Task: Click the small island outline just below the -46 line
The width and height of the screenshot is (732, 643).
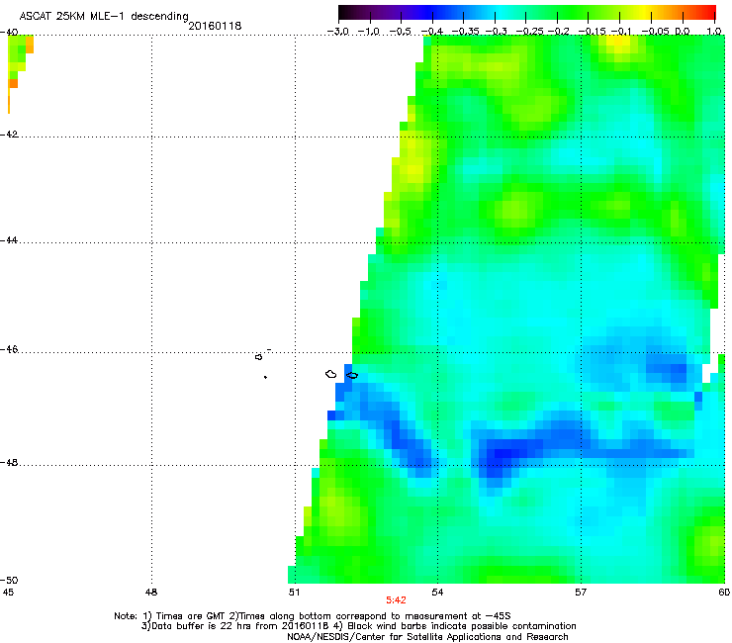Action: (258, 357)
